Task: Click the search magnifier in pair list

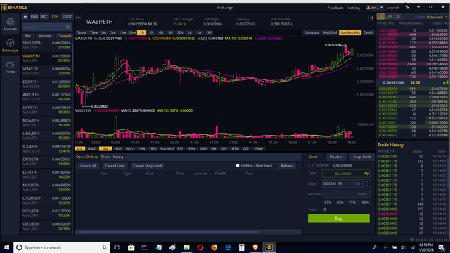Action: pyautogui.click(x=67, y=27)
